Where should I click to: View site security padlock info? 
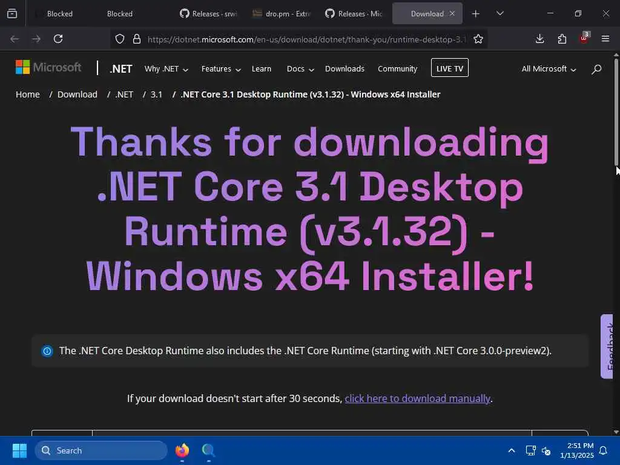tap(137, 39)
